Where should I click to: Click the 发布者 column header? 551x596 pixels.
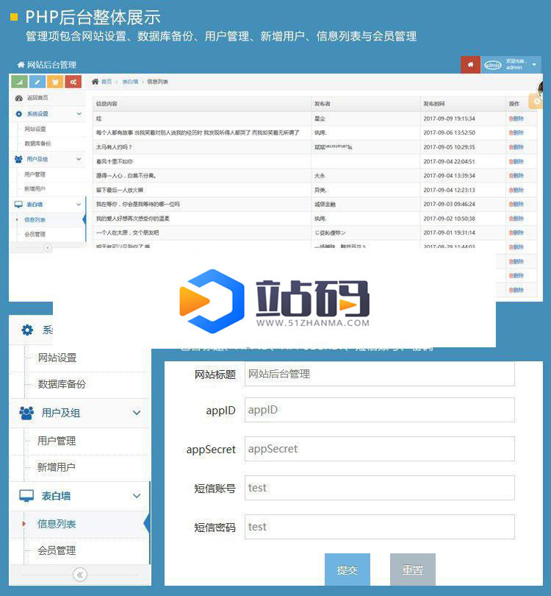[x=323, y=104]
